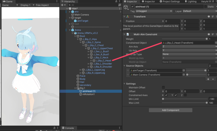Open the Transform component help icon

click(x=208, y=17)
